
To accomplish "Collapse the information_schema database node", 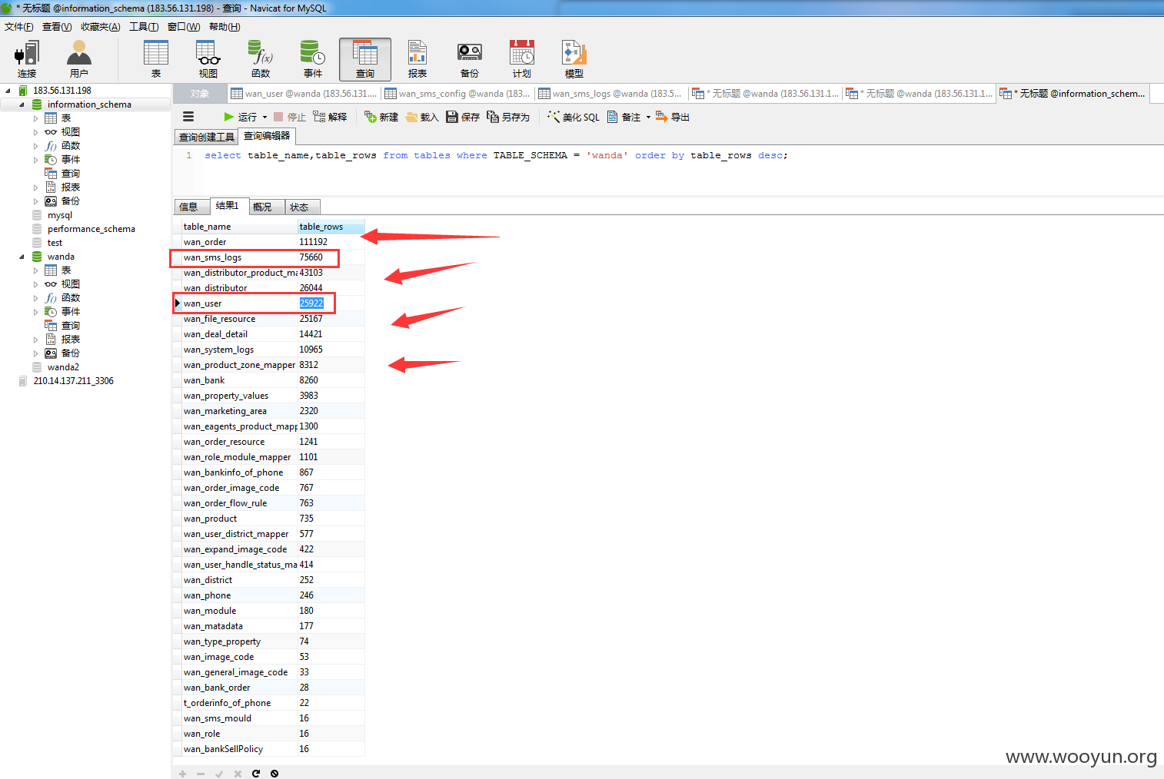I will tap(22, 104).
